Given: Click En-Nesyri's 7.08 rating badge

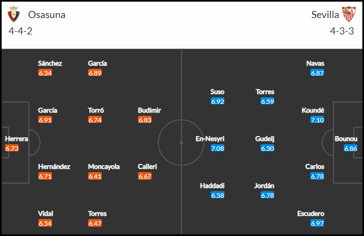Looking at the screenshot, I should pyautogui.click(x=217, y=148).
